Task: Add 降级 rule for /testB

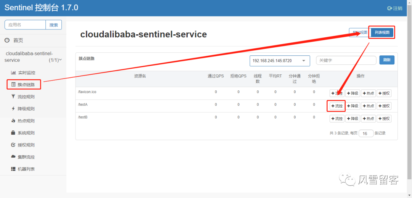Action: [x=352, y=118]
